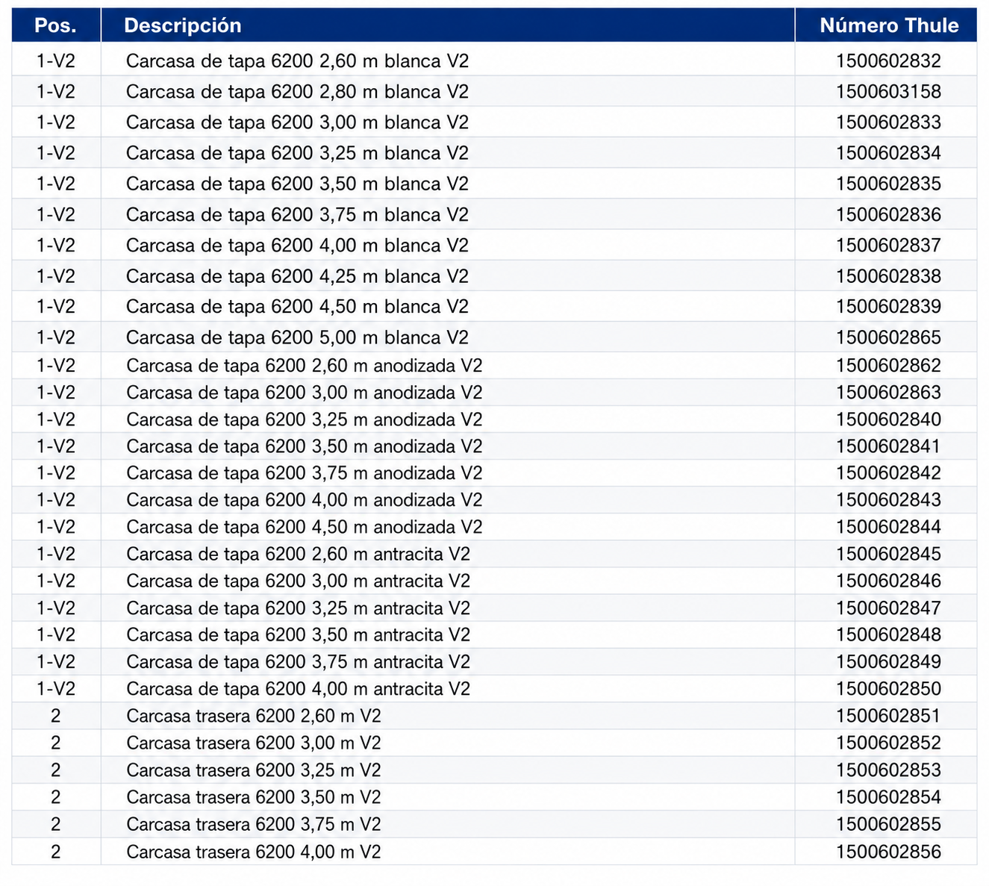Click 'Carcasa de tapa 6200 3,75 m anodizada V2'
The image size is (989, 886).
tap(305, 473)
